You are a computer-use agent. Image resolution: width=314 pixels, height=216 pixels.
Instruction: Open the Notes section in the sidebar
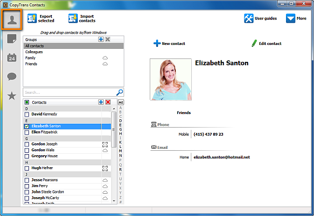12,39
